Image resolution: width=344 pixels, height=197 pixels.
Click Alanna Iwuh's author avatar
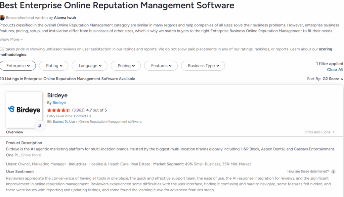pos(2,18)
